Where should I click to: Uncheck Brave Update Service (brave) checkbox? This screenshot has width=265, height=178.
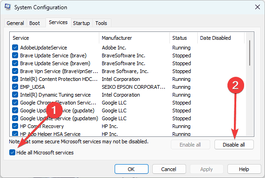pos(15,55)
